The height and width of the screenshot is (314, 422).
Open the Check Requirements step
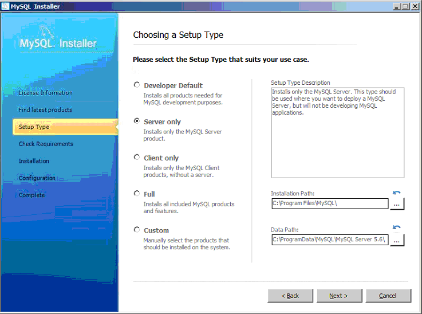46,144
